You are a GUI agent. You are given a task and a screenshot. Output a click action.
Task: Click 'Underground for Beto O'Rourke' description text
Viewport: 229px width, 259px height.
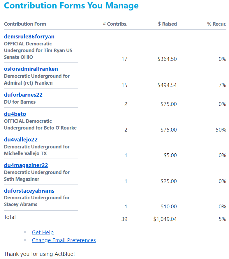tap(40, 128)
